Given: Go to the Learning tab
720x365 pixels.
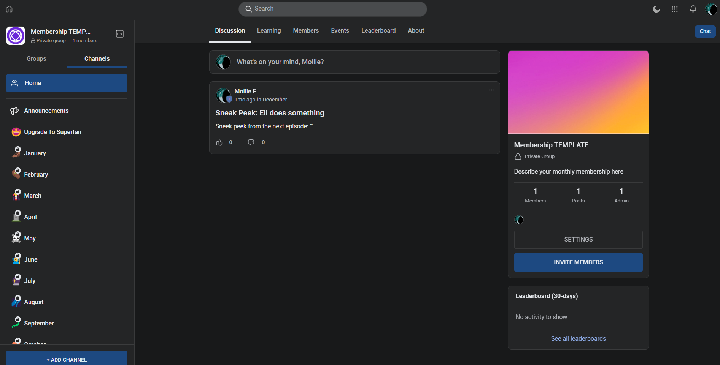Looking at the screenshot, I should [269, 31].
